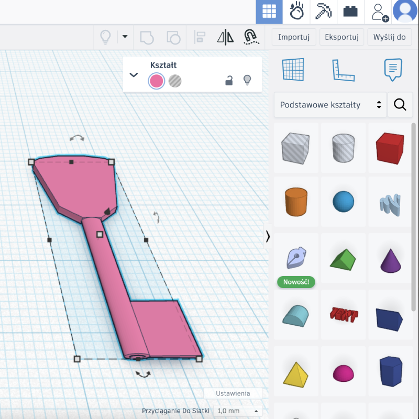Set shape to hole (striped circle)
The width and height of the screenshot is (419, 419).
click(x=175, y=81)
